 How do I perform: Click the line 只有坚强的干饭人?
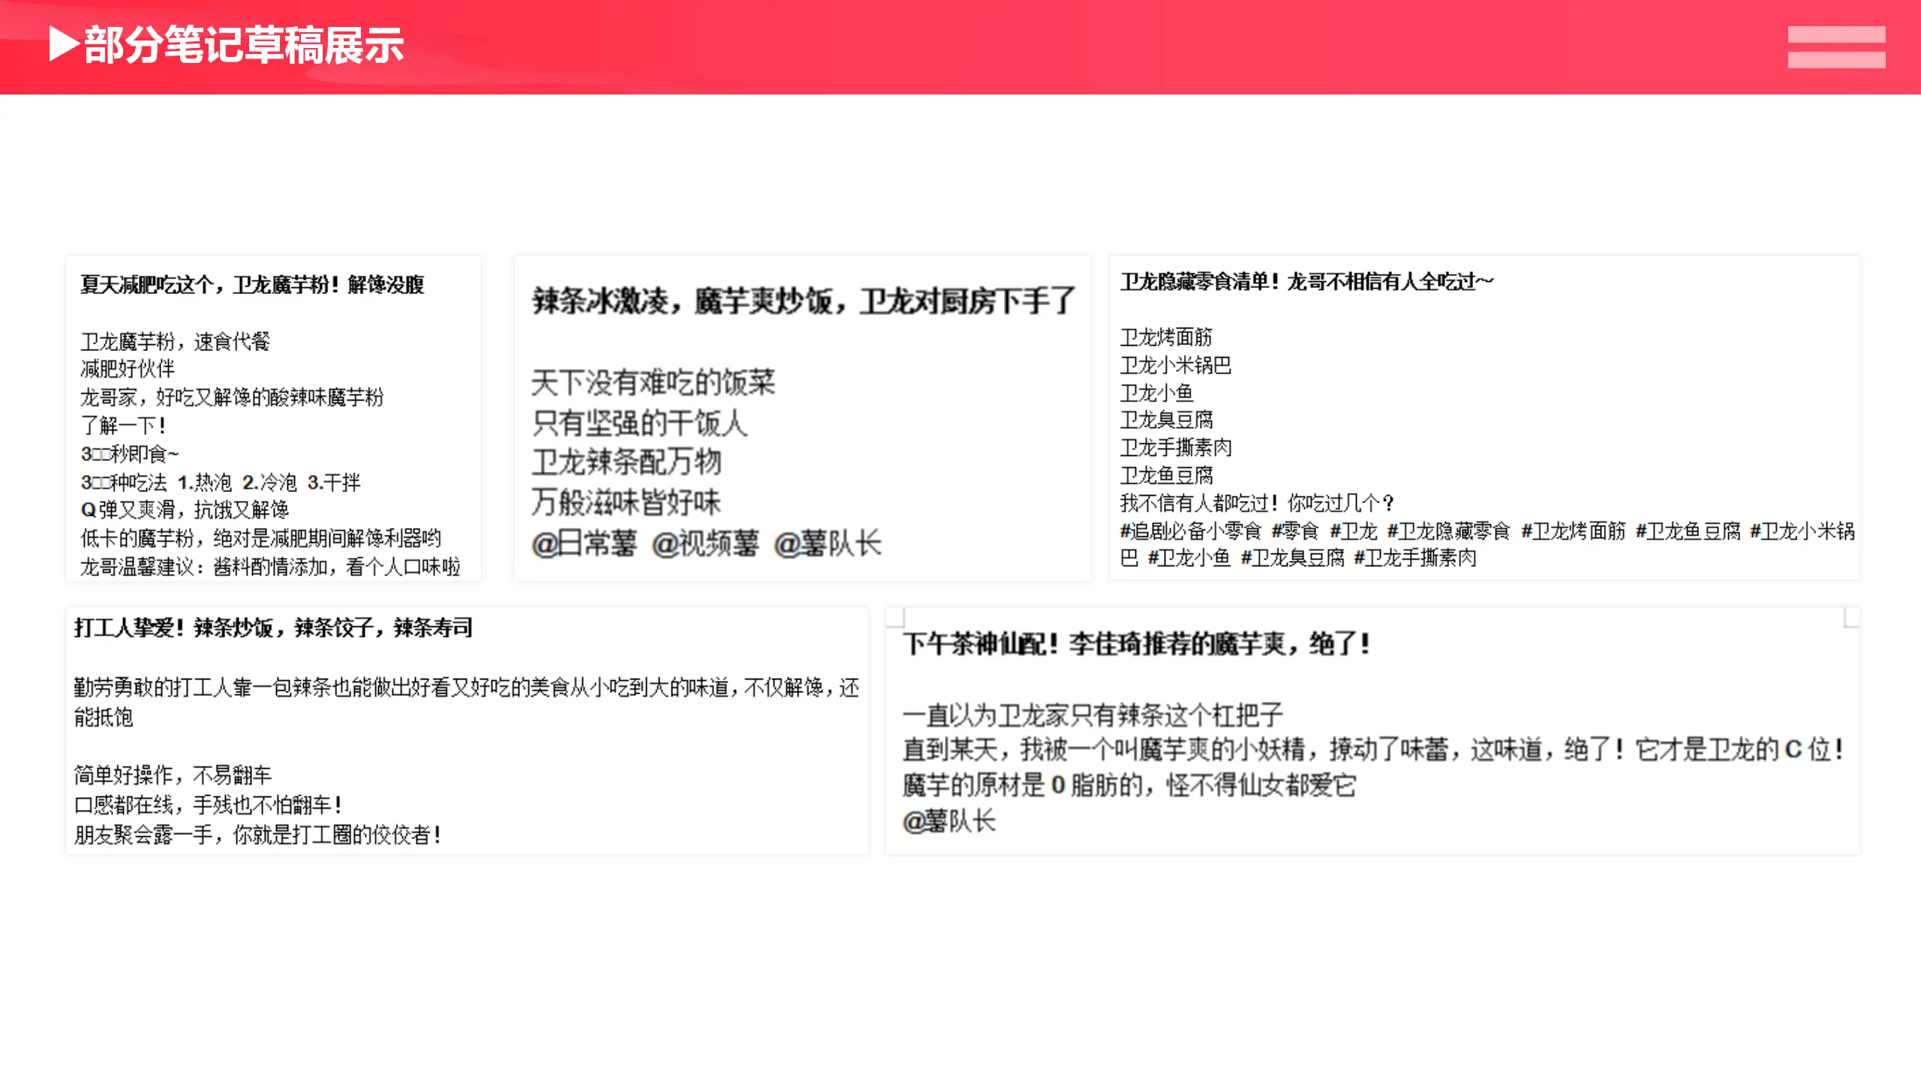639,423
